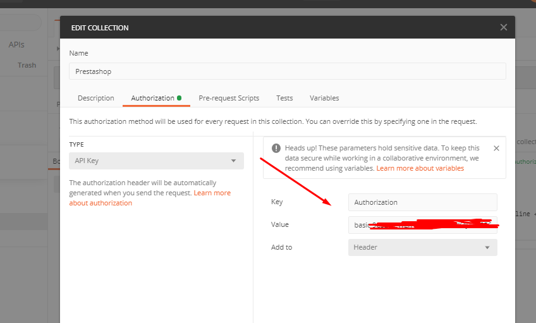Click the TYPE dropdown arrow icon

[x=233, y=161]
